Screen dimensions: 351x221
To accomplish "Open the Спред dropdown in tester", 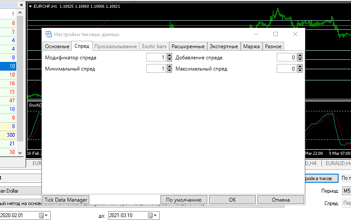I will pos(346,203).
